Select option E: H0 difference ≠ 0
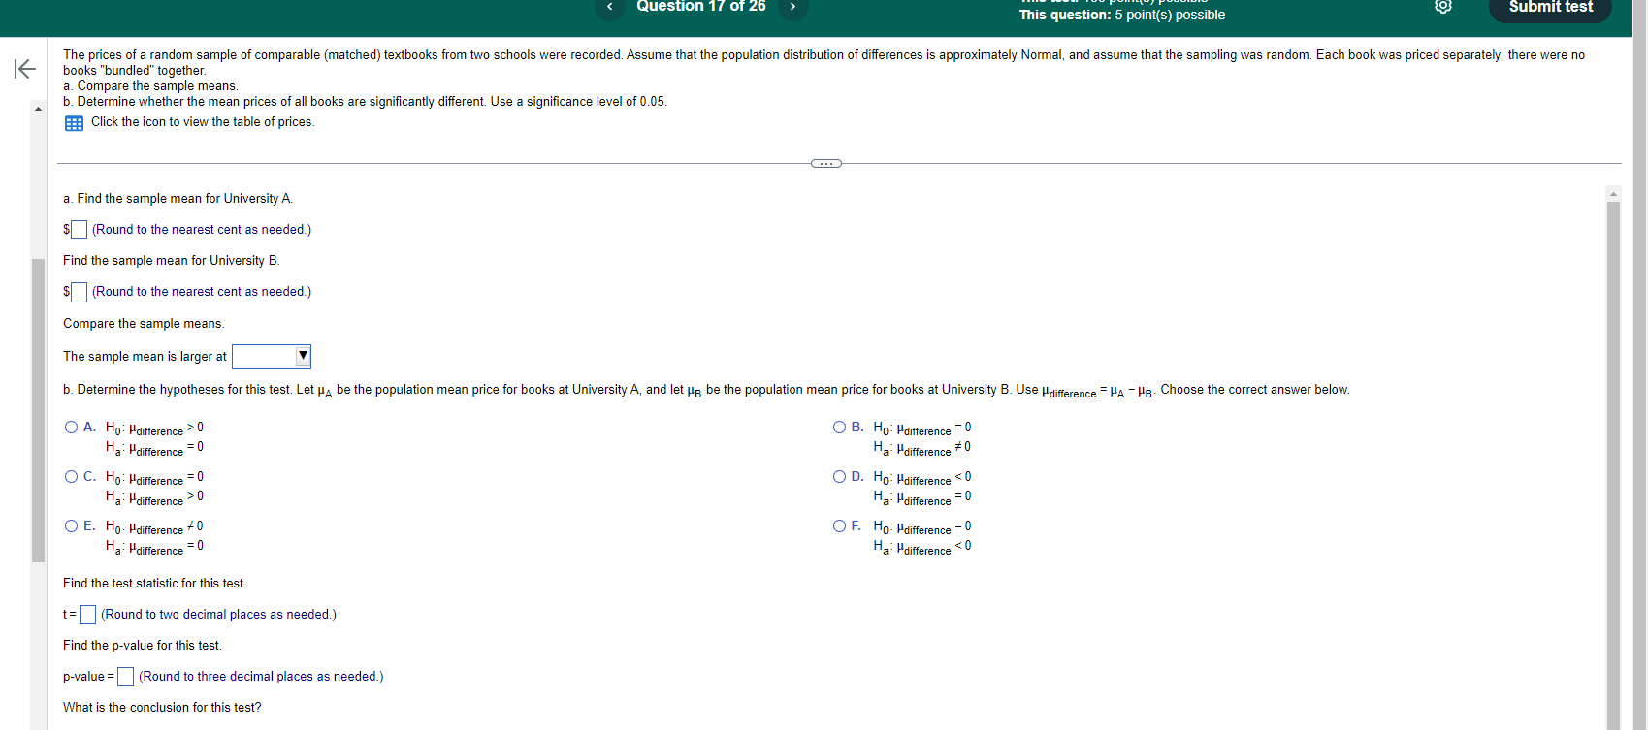1648x730 pixels. [x=72, y=526]
